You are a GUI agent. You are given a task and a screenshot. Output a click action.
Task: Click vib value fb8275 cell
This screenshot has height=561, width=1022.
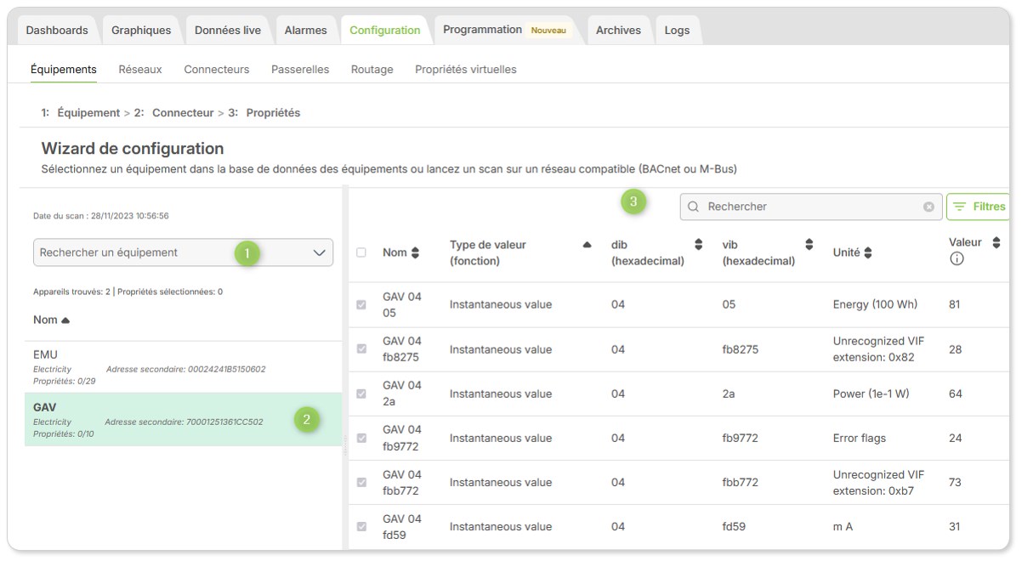(740, 348)
